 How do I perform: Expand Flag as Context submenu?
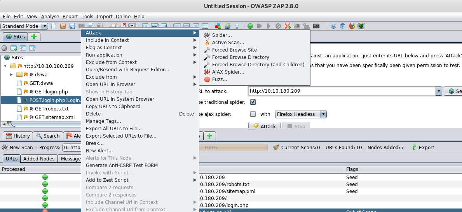pos(140,48)
